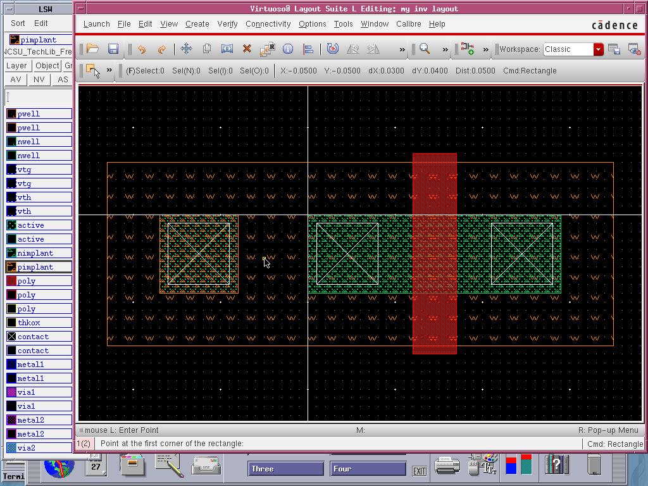Open the Edit menu in LSW
This screenshot has height=486, width=648.
41,23
